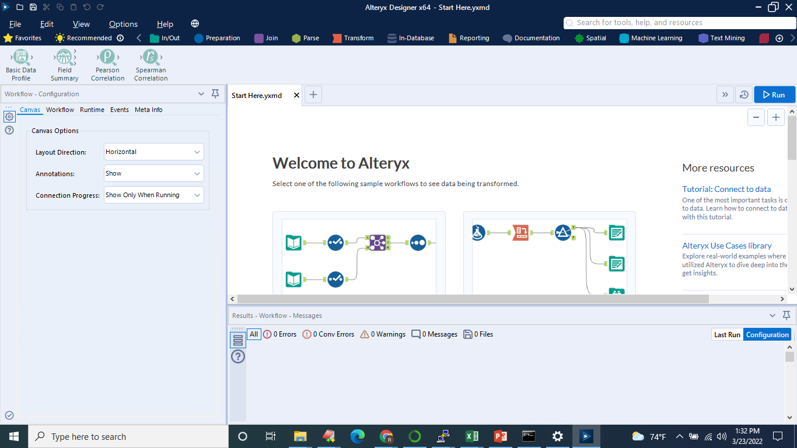Click the workflow history icon near Run

[744, 94]
